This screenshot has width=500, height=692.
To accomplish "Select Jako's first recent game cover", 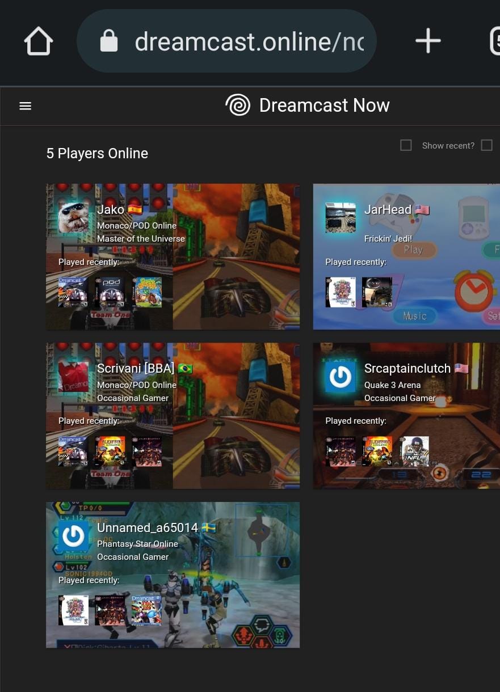I will pyautogui.click(x=73, y=292).
